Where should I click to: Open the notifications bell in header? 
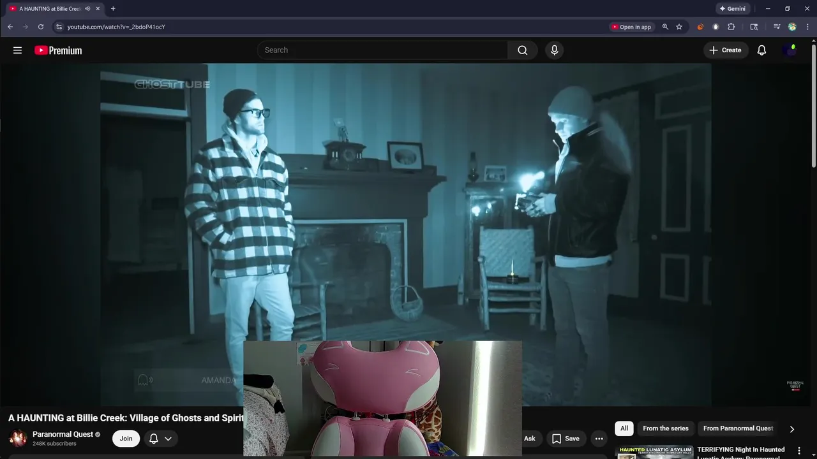coord(761,50)
